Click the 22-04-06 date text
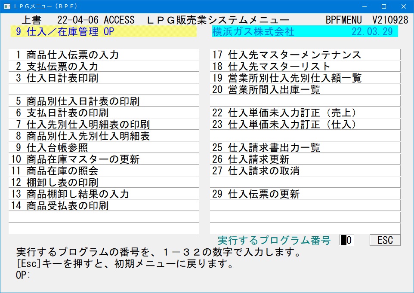Viewport: 414px width, 293px height. tap(78, 20)
